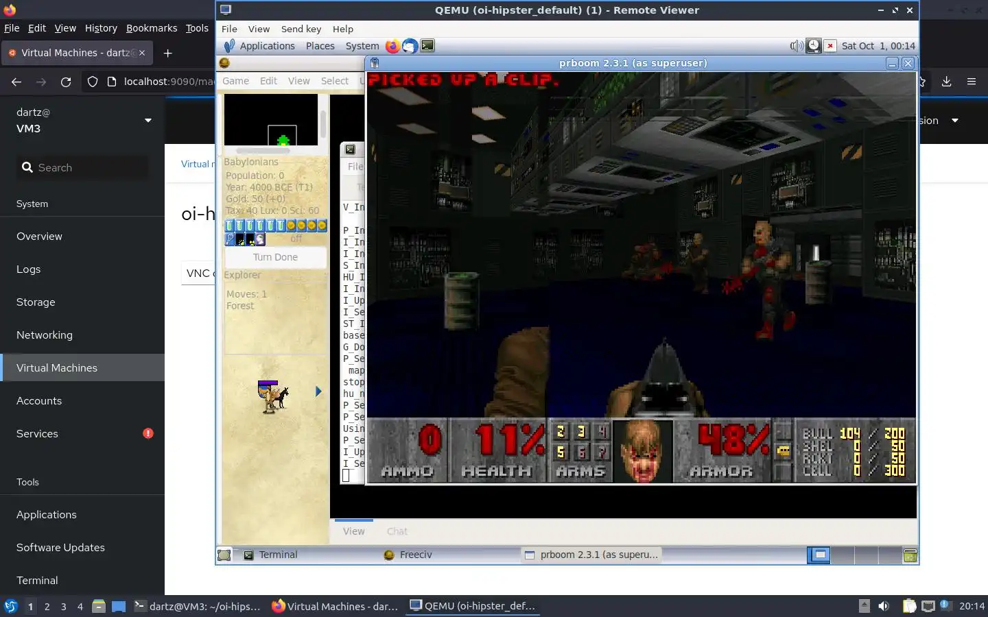This screenshot has width=988, height=617.
Task: Go back in Firefox history
Action: 16,82
